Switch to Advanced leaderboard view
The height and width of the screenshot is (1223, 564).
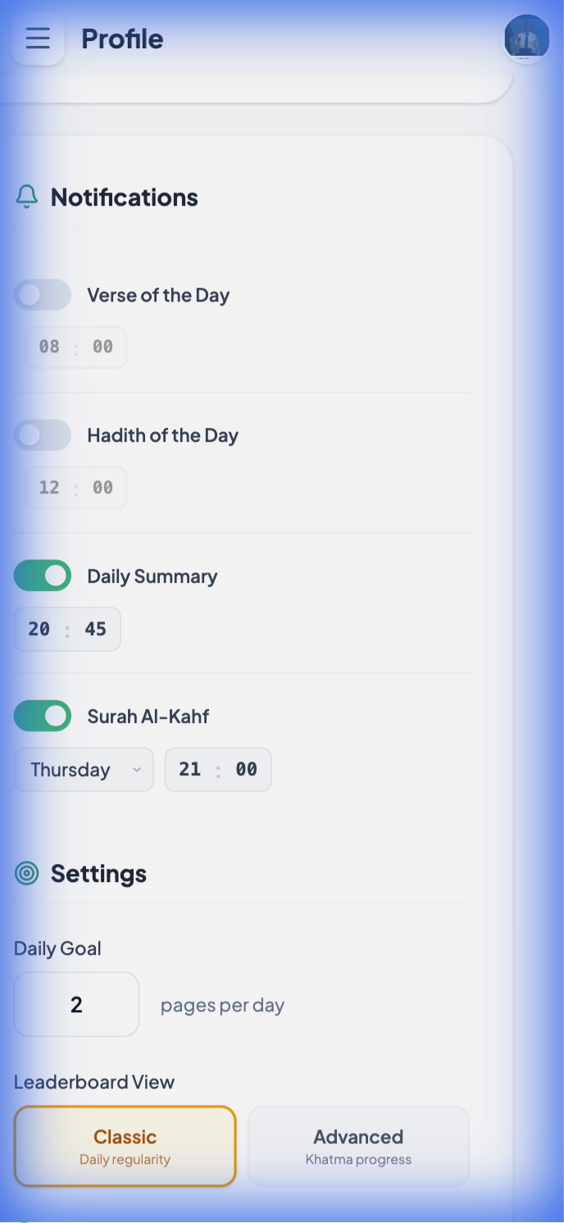(x=358, y=1146)
